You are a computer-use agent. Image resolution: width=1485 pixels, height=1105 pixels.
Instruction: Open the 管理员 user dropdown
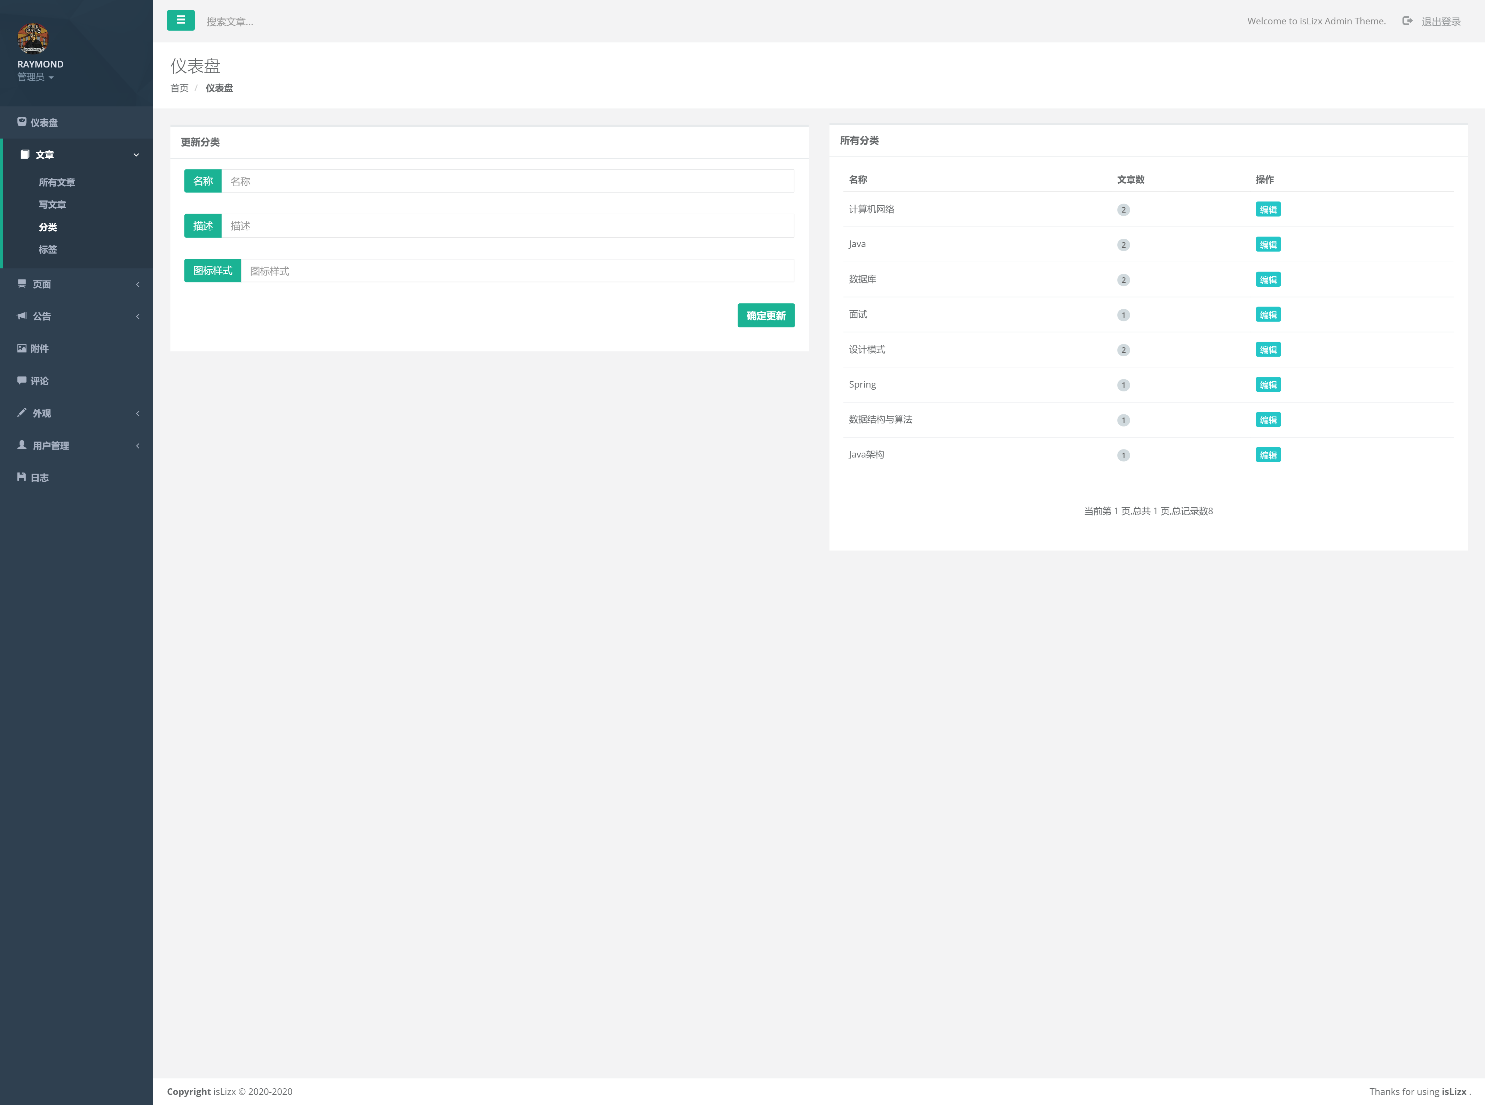pyautogui.click(x=35, y=78)
